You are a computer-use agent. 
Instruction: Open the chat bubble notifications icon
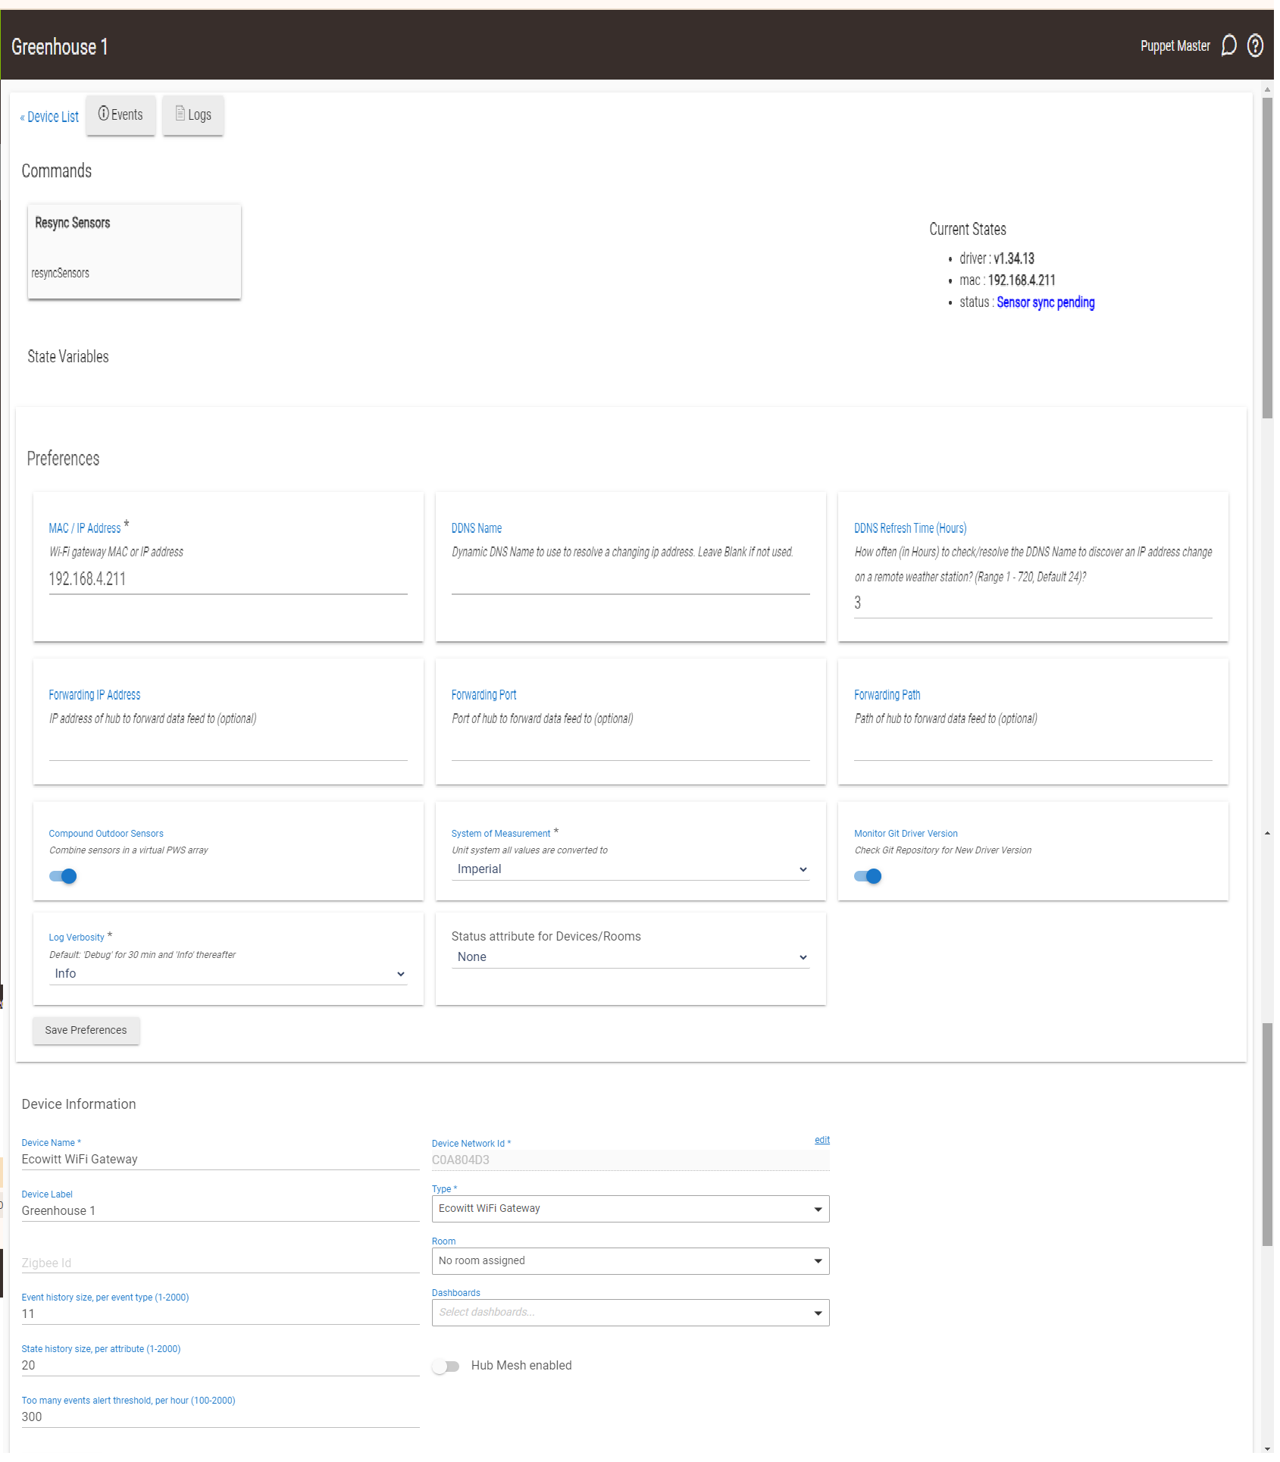[1228, 46]
